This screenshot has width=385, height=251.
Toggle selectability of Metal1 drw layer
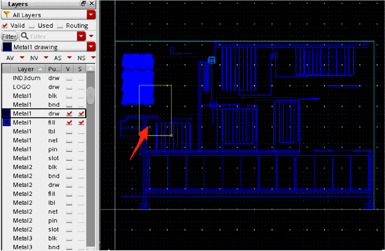click(81, 114)
